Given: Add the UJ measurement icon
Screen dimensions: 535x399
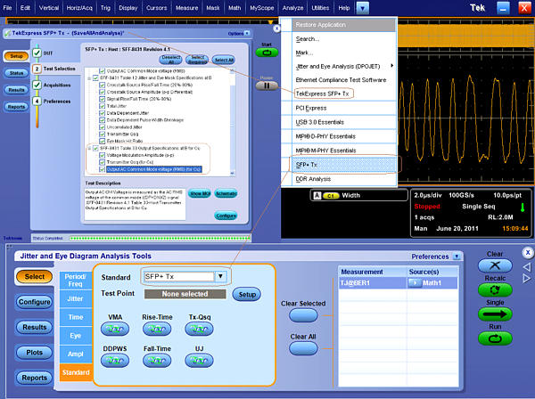Looking at the screenshot, I should click(199, 361).
